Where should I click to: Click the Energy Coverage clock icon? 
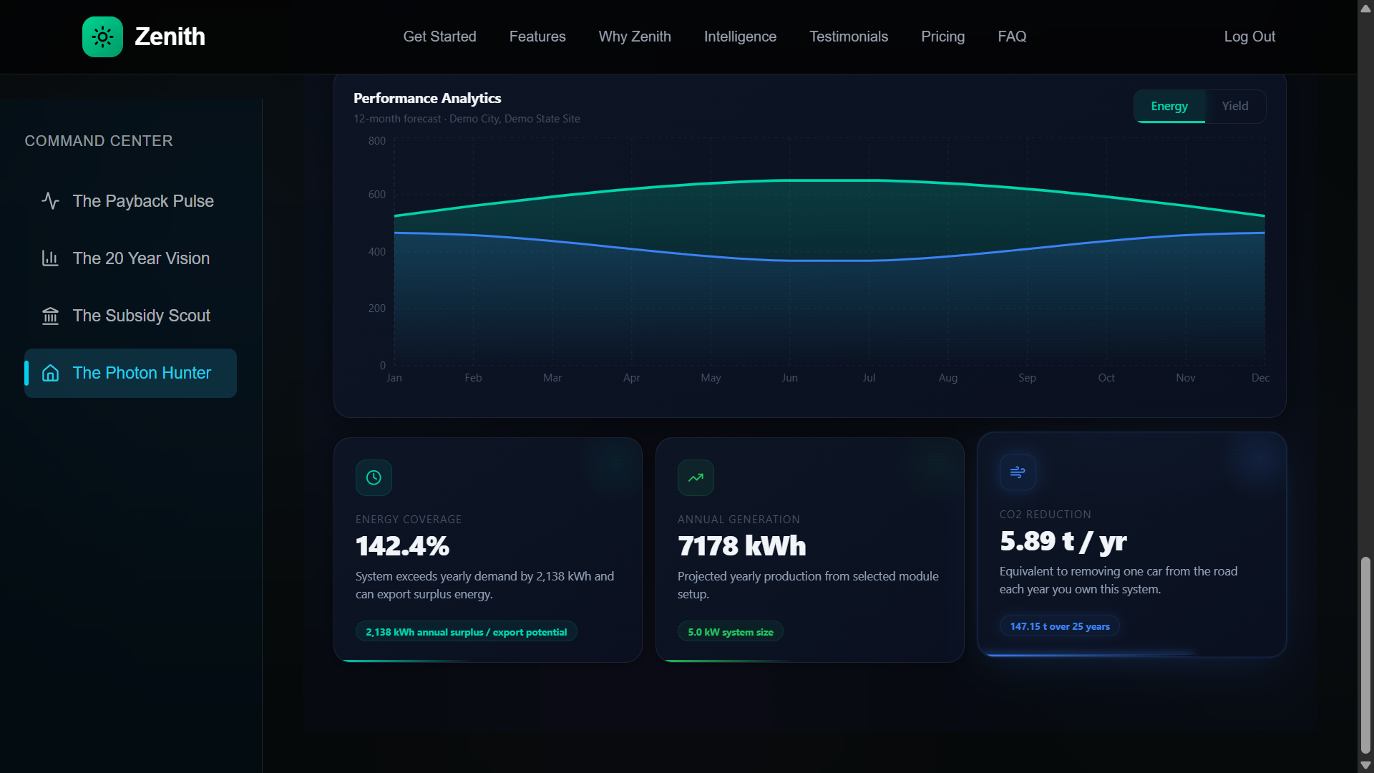374,477
